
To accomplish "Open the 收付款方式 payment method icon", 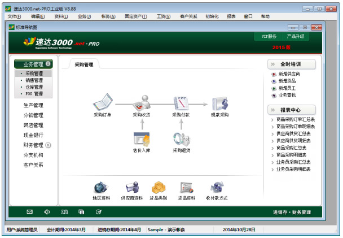I will pyautogui.click(x=217, y=188).
